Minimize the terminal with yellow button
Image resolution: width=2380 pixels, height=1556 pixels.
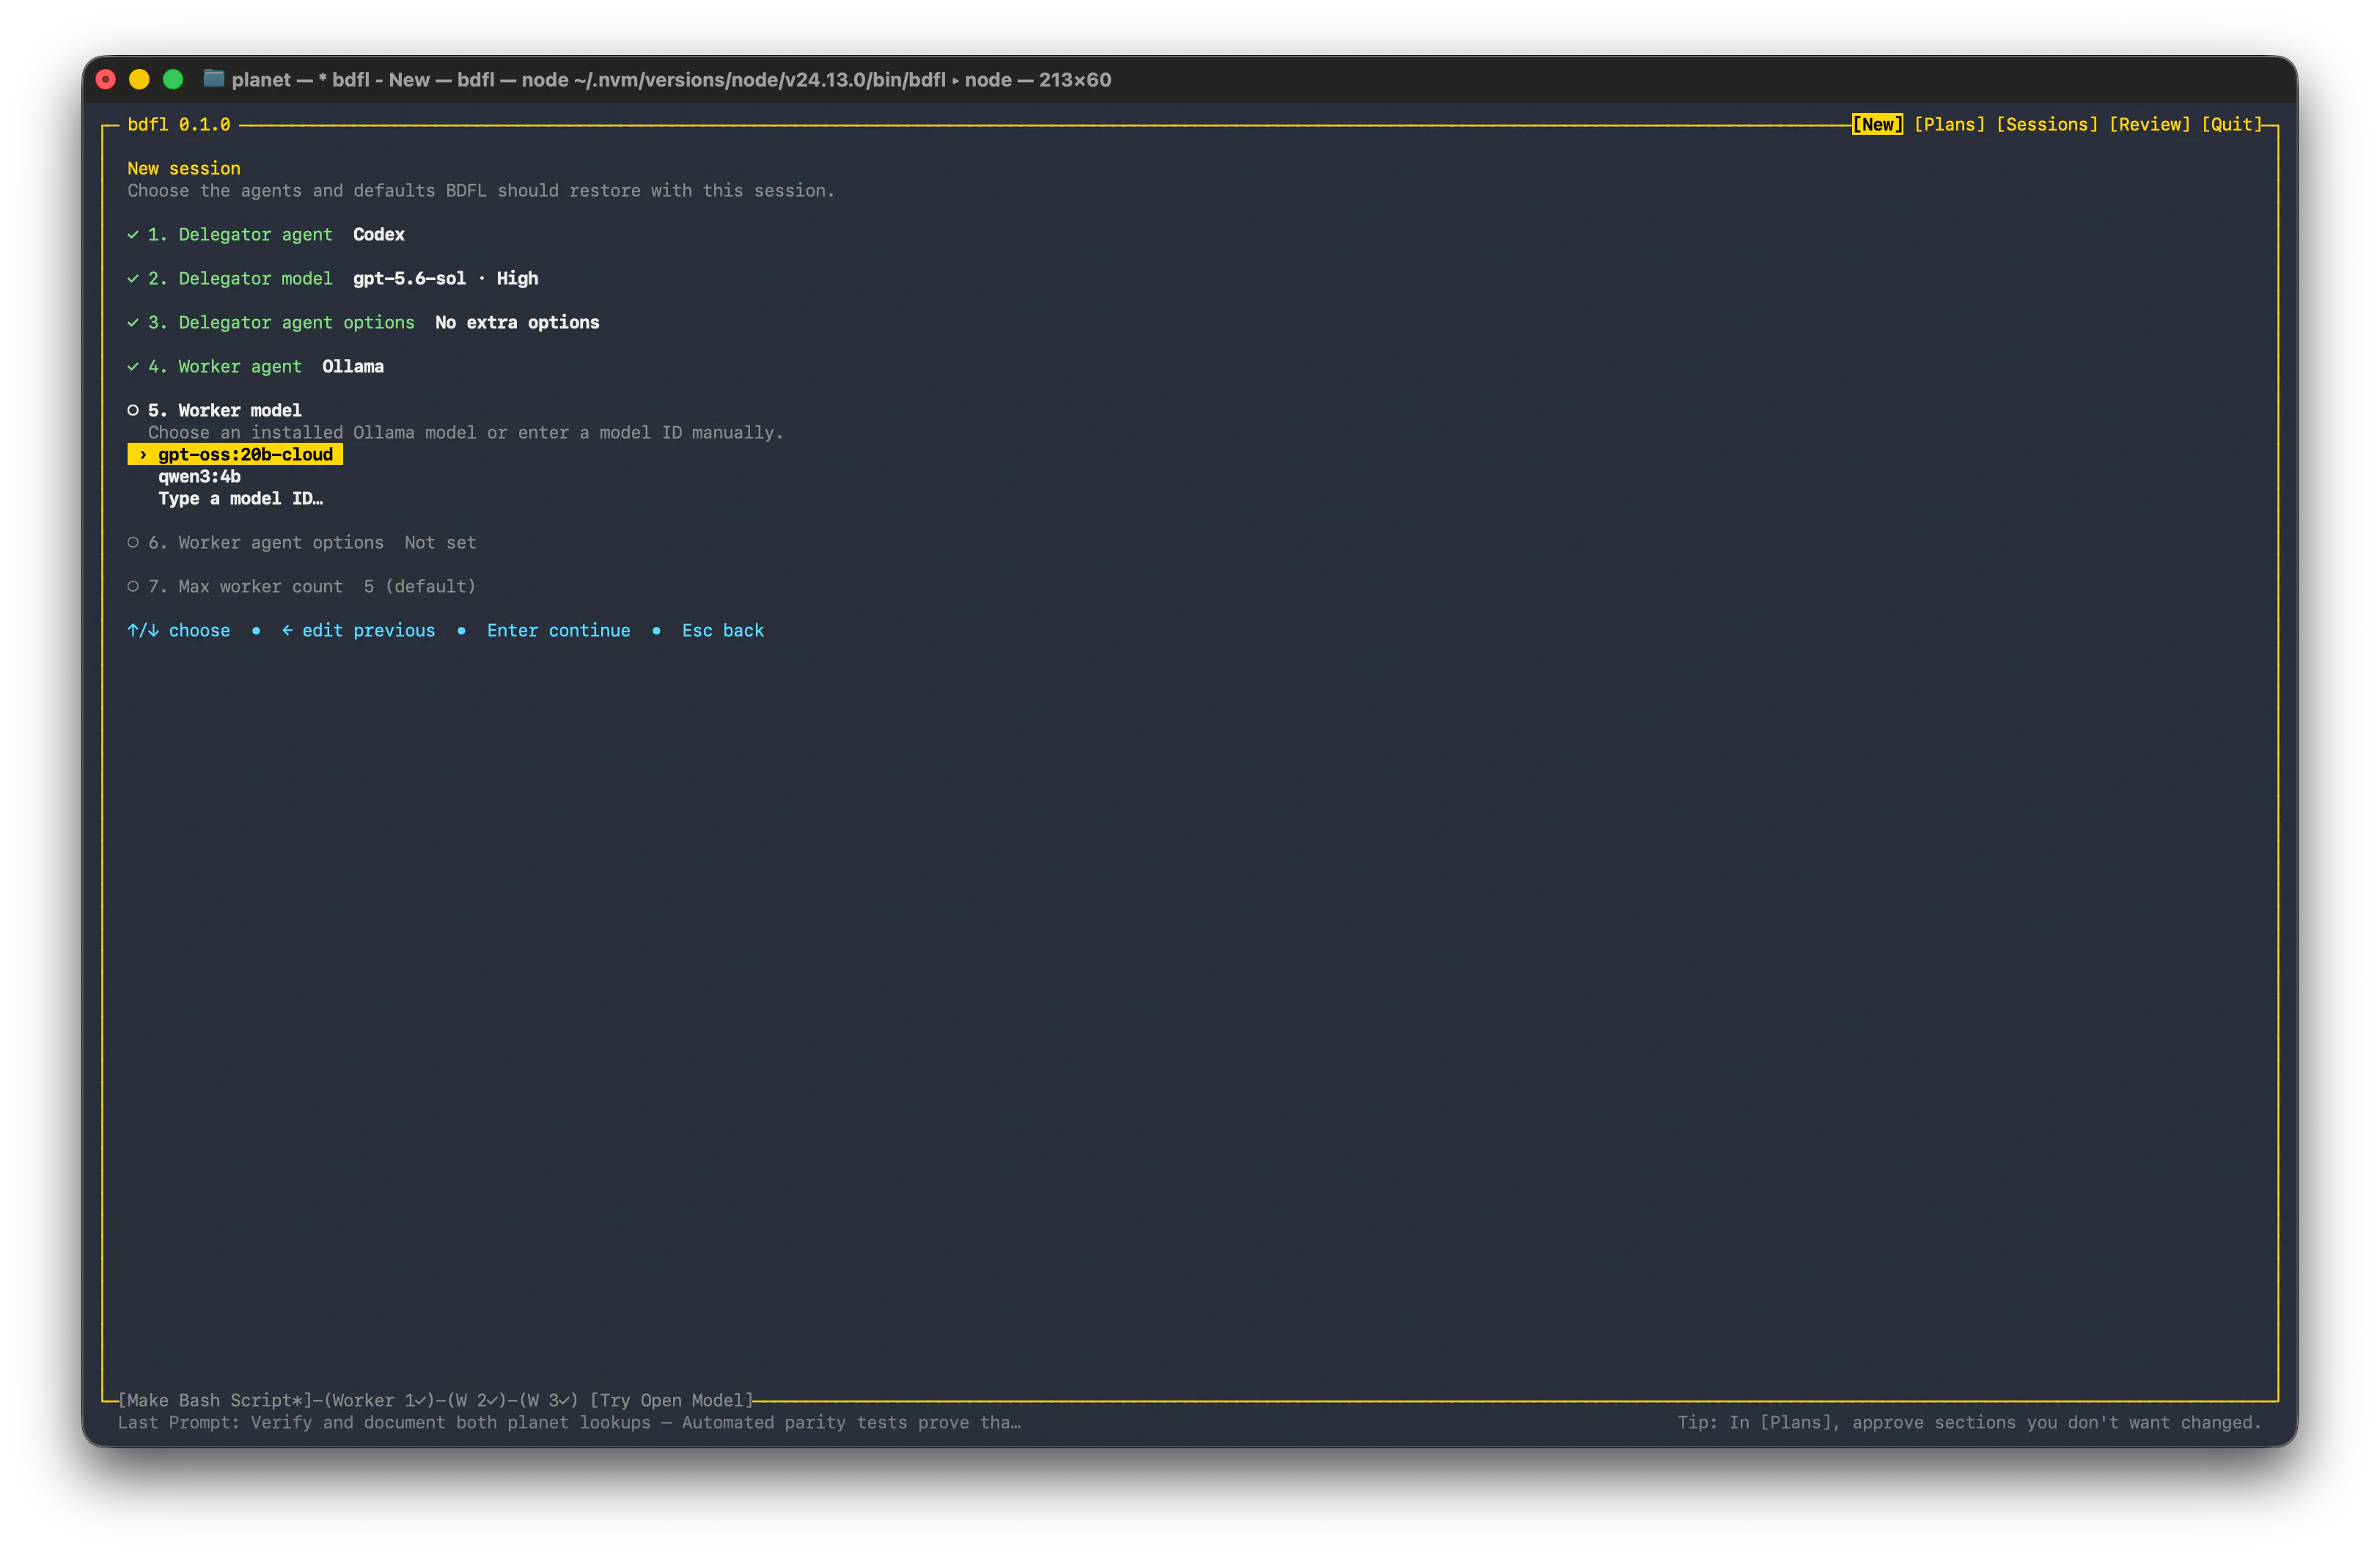[139, 79]
